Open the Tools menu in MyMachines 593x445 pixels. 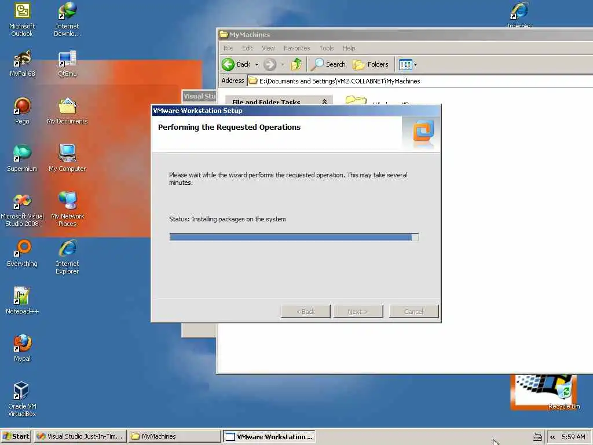(327, 48)
